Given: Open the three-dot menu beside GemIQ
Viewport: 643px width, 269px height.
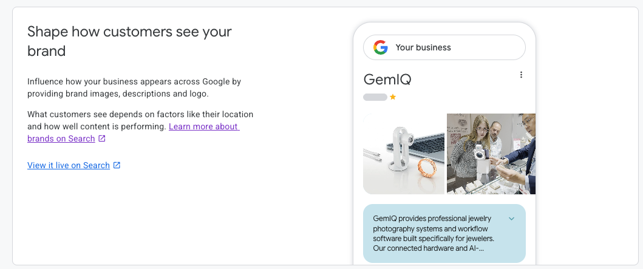Looking at the screenshot, I should click(521, 75).
